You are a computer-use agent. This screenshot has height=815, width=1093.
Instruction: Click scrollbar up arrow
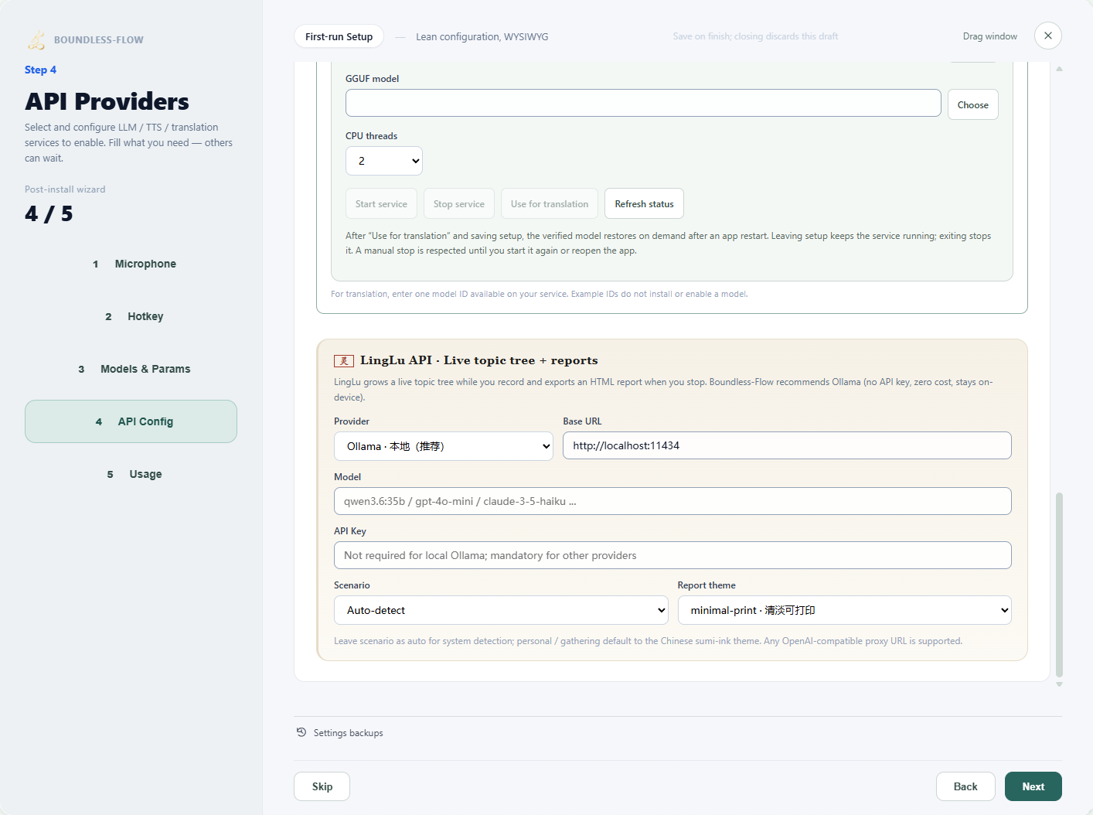pyautogui.click(x=1059, y=69)
